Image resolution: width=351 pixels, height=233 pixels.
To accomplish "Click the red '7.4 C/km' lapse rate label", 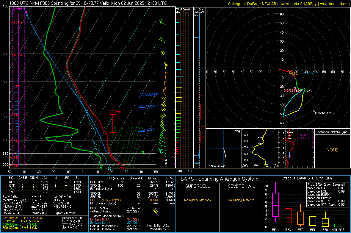I will tap(114, 111).
